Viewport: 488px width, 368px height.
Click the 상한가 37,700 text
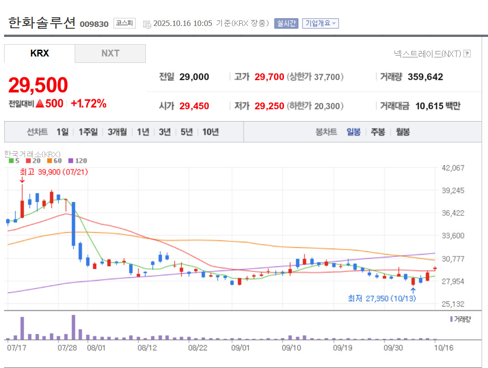coord(315,77)
